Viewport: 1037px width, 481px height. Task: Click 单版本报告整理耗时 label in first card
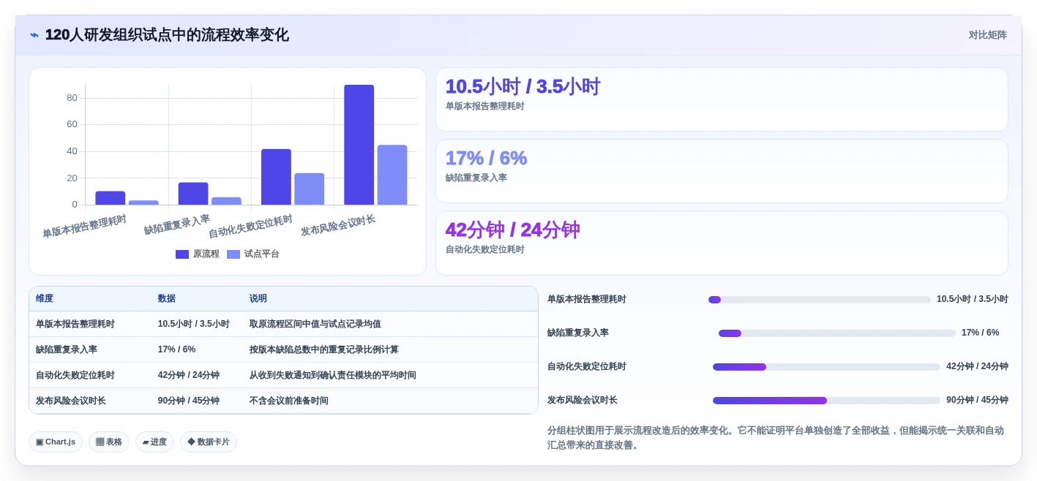(x=484, y=106)
